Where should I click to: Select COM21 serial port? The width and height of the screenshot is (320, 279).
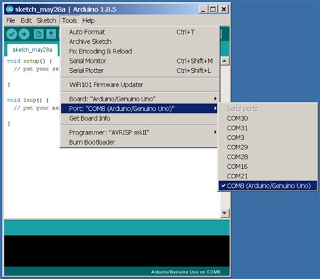tap(268, 176)
